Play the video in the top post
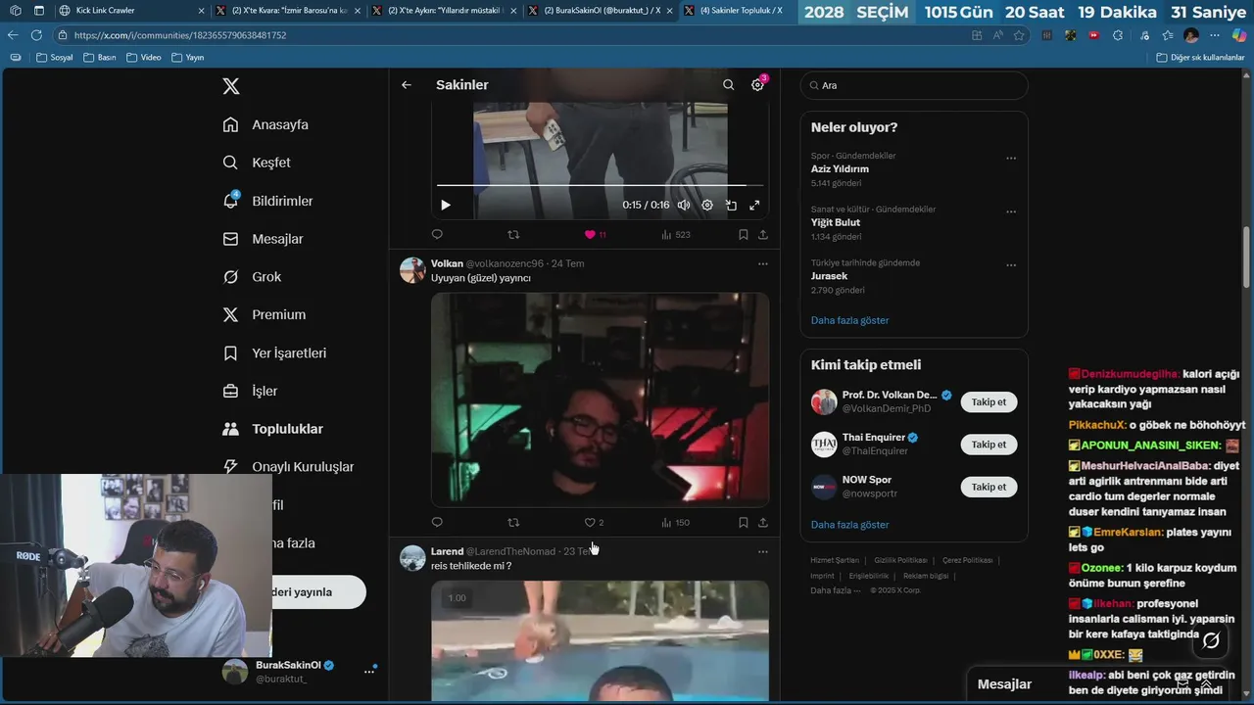The height and width of the screenshot is (705, 1254). click(446, 205)
